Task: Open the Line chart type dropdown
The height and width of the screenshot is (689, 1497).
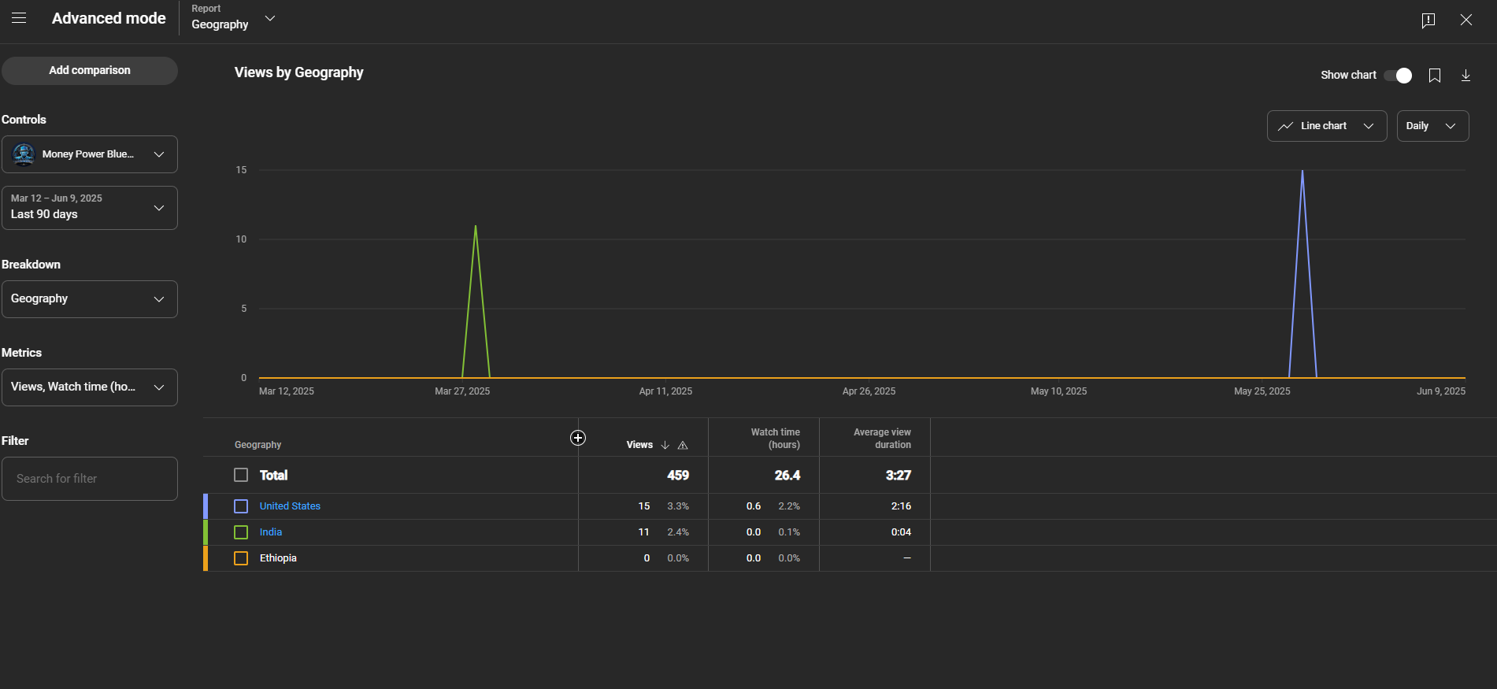Action: [1327, 126]
